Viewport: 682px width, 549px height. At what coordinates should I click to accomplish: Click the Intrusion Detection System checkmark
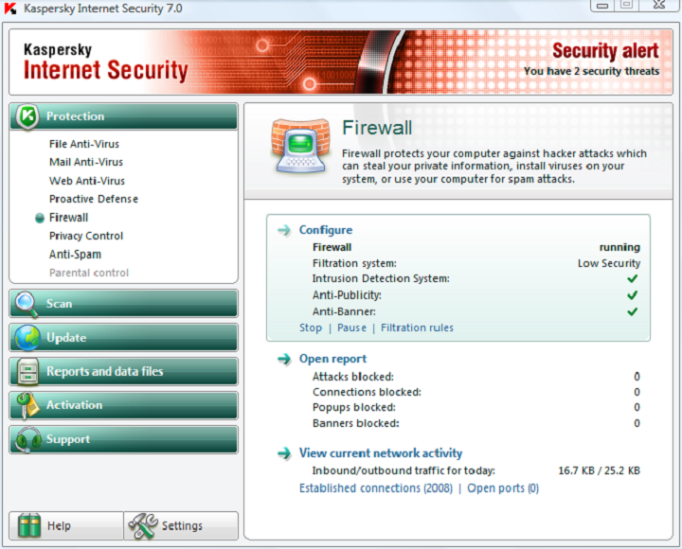633,278
